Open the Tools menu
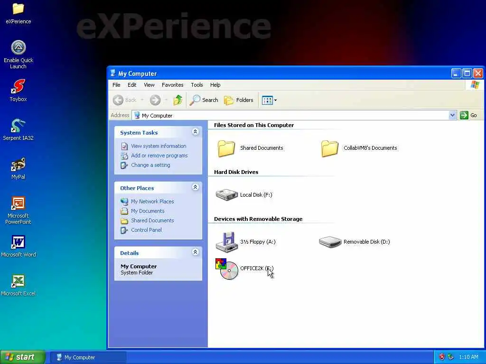Image resolution: width=486 pixels, height=364 pixels. (x=197, y=85)
